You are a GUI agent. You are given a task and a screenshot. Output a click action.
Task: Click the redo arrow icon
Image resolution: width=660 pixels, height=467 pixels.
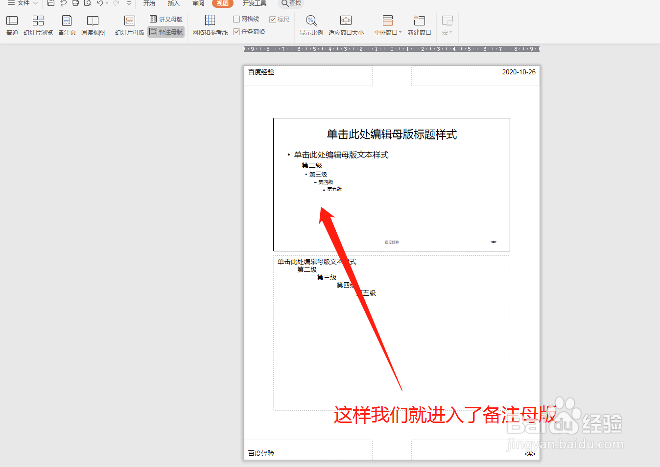click(x=116, y=3)
